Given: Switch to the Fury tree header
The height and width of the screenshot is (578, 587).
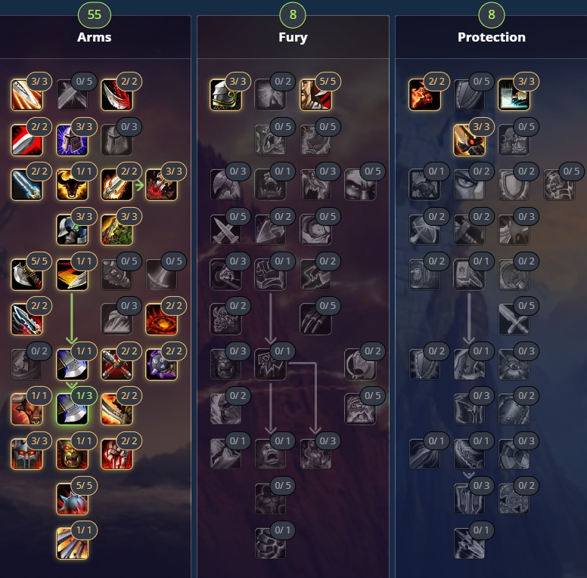Looking at the screenshot, I should click(293, 37).
